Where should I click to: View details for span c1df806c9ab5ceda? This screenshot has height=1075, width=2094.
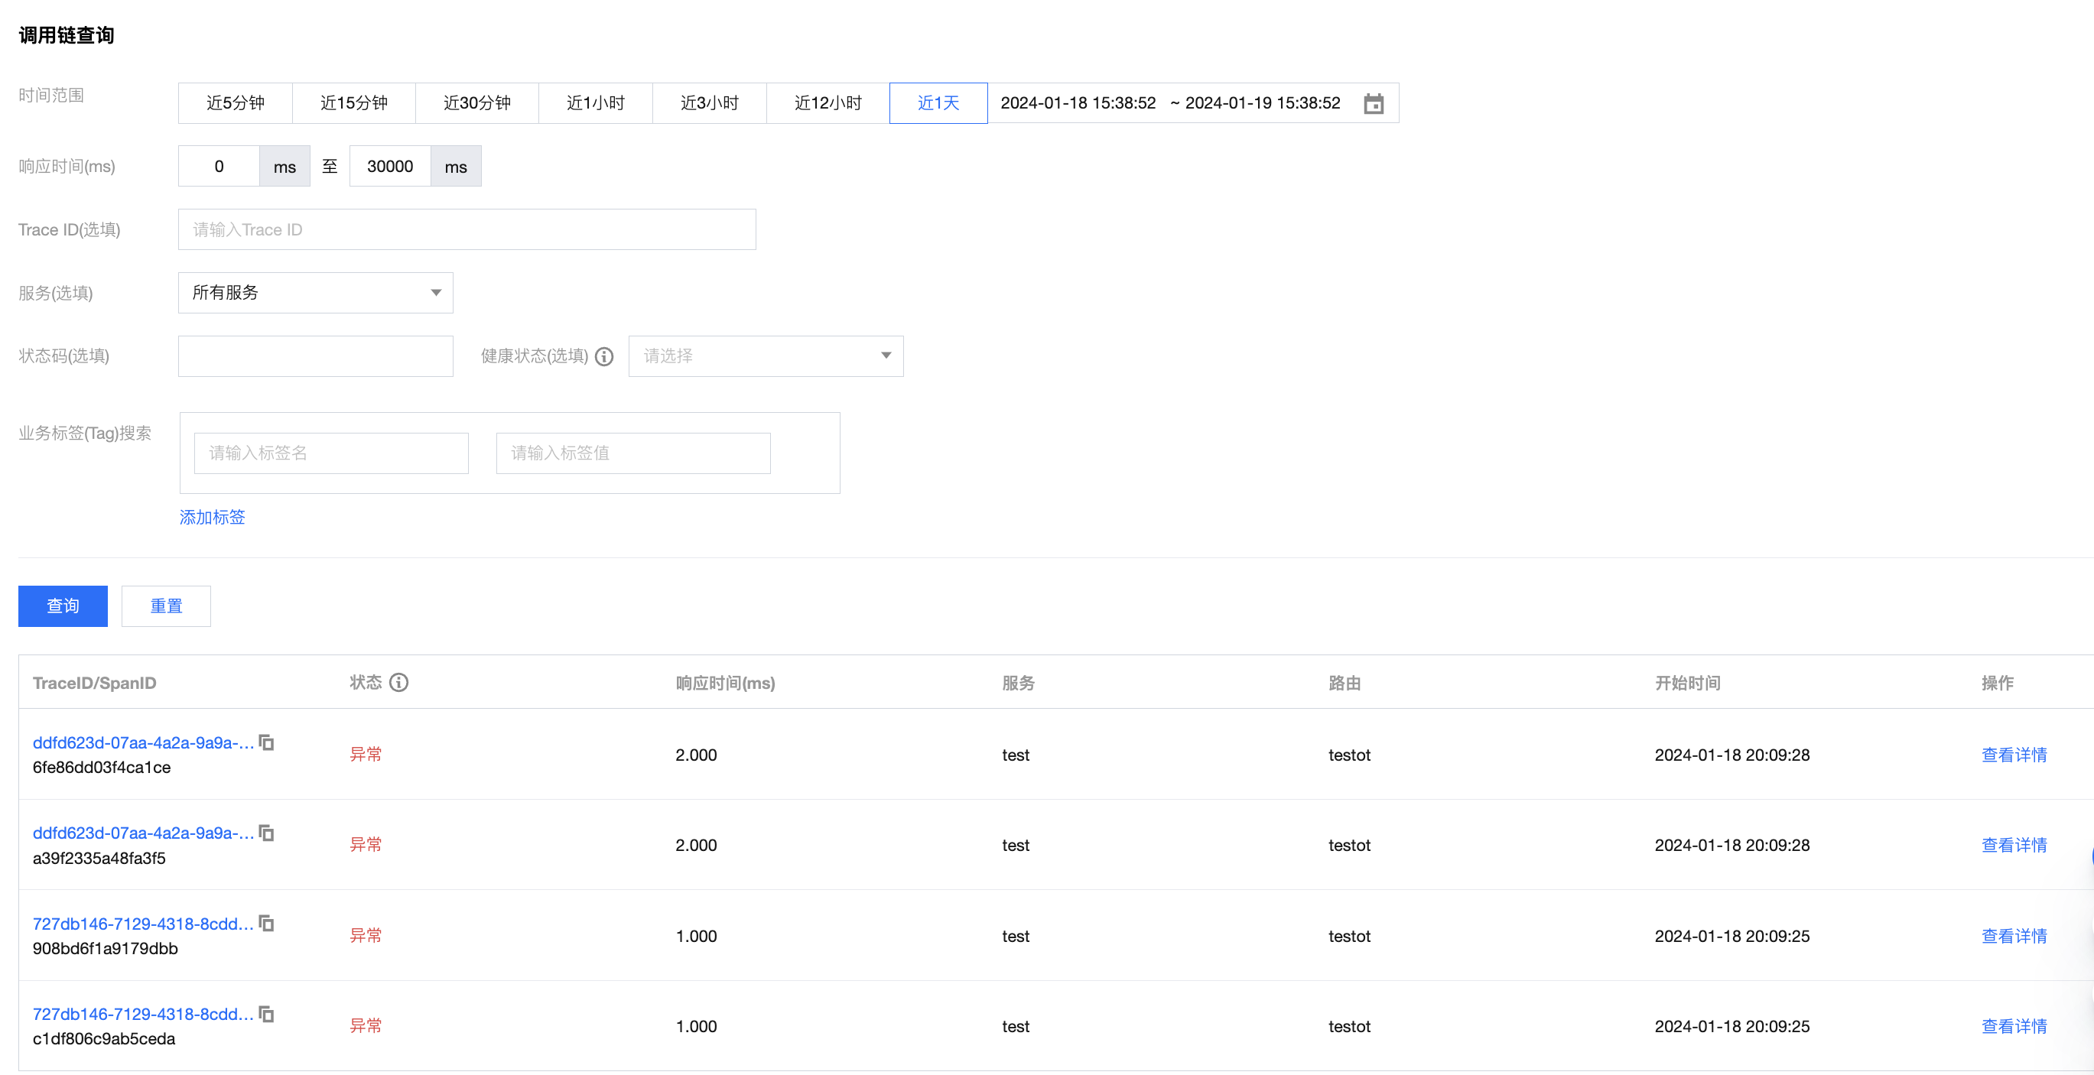point(2014,1025)
